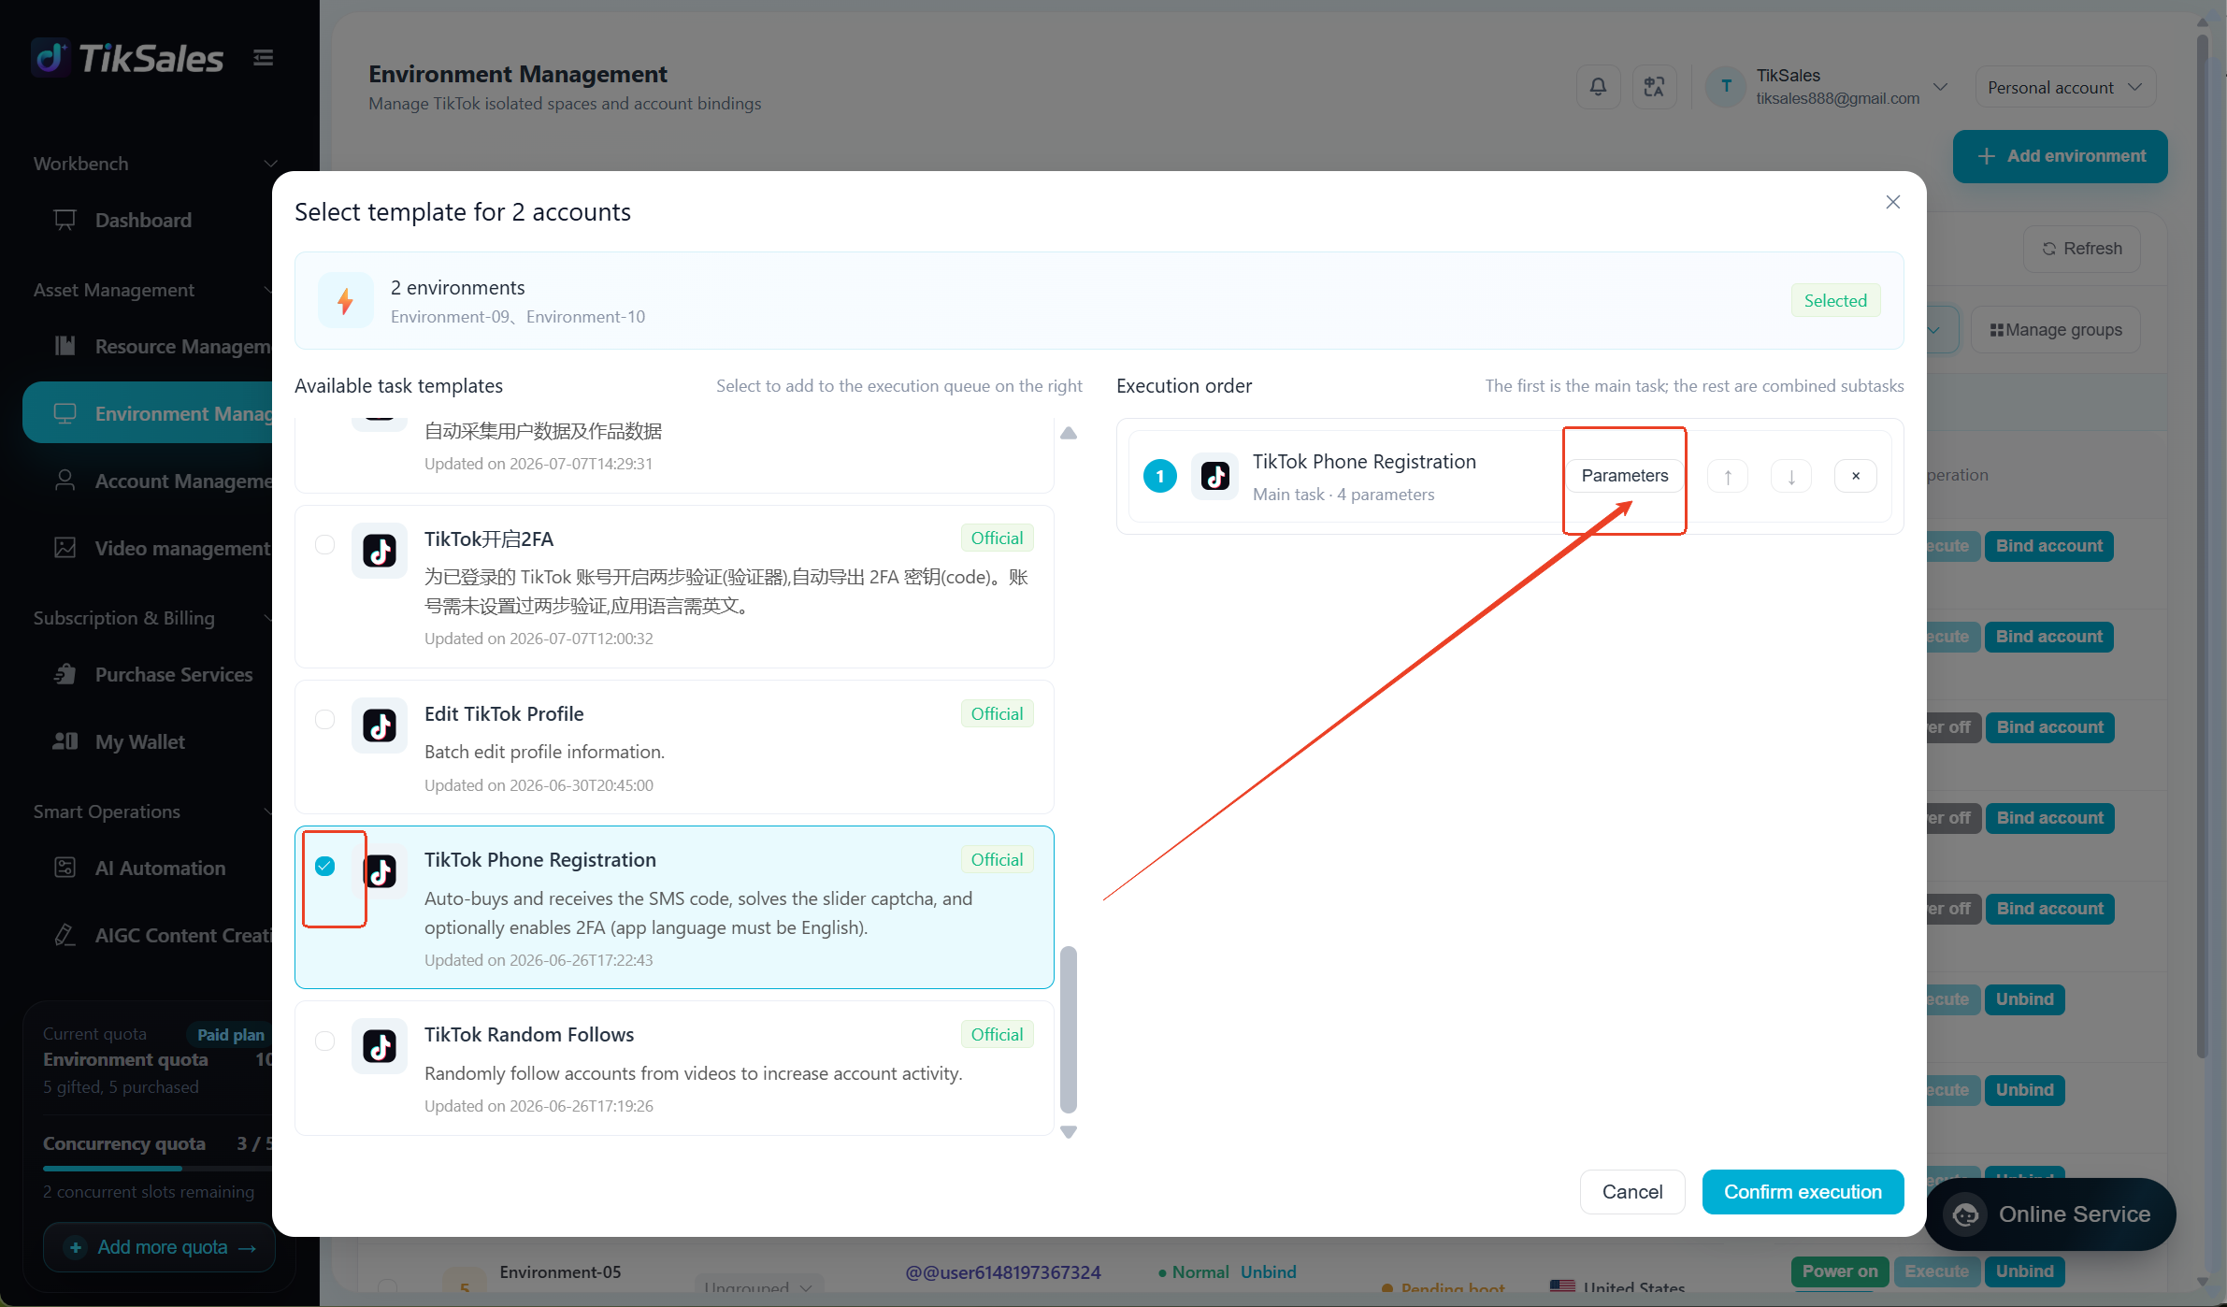Click the template list scrollbar thumb
Image resolution: width=2227 pixels, height=1307 pixels.
tap(1069, 1029)
